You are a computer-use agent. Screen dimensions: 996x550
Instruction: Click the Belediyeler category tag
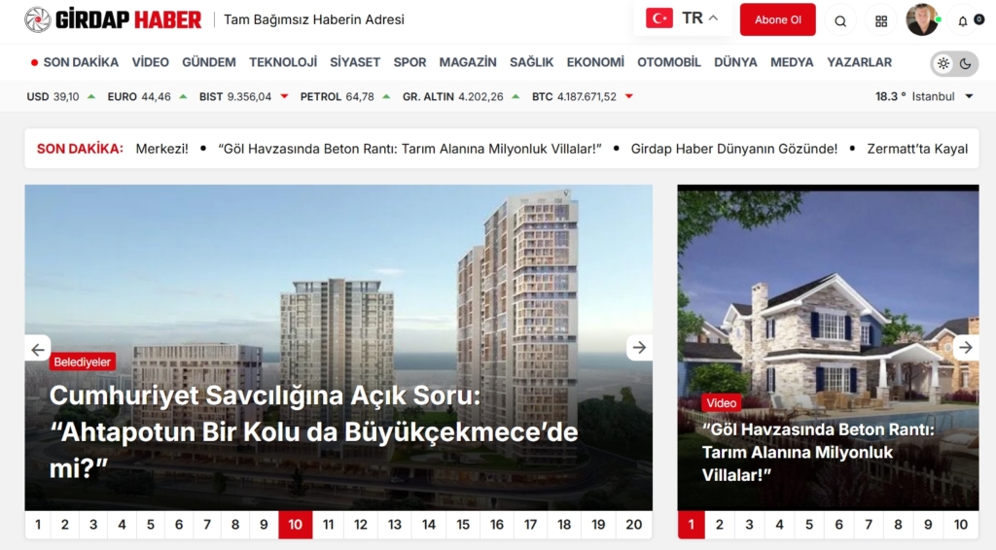pos(83,361)
